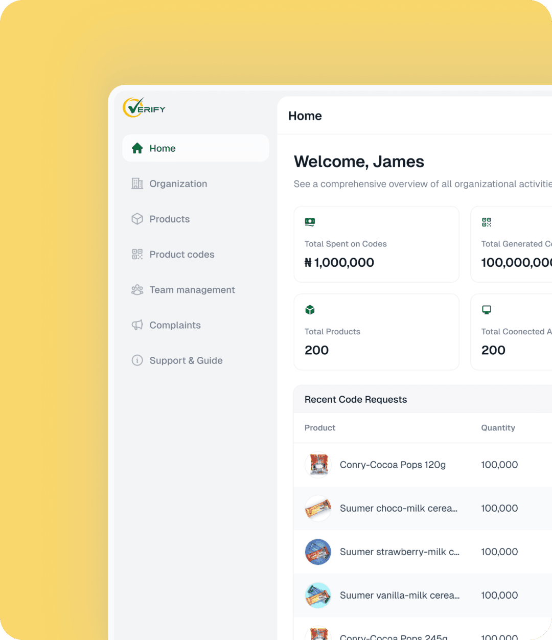
Task: Open Team management section
Action: click(x=192, y=290)
